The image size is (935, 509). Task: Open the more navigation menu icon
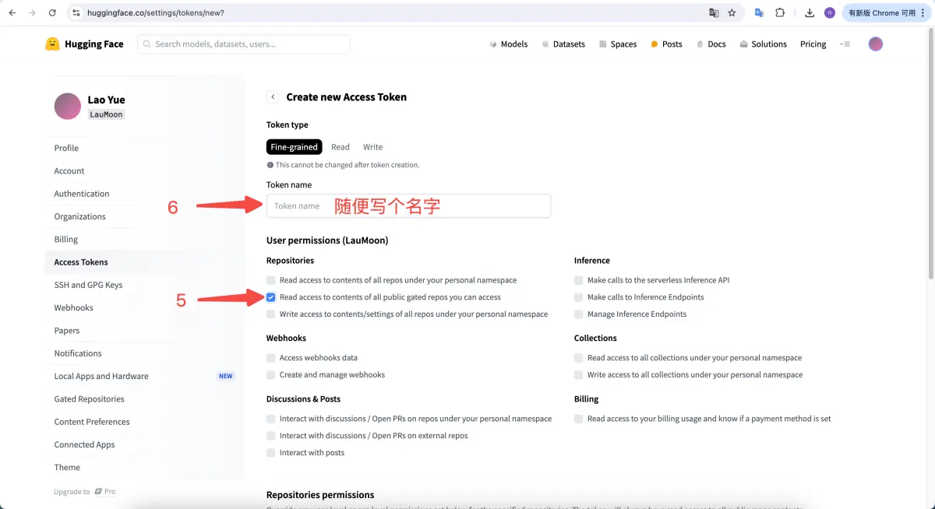click(x=845, y=44)
